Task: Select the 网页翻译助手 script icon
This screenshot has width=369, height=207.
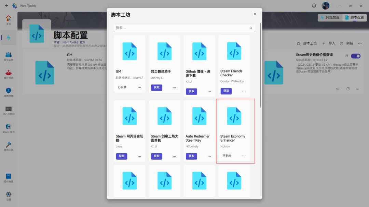Action: (x=164, y=51)
